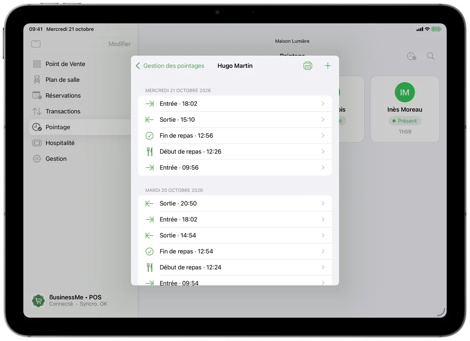Click the Point de Vente grid icon

coord(37,64)
